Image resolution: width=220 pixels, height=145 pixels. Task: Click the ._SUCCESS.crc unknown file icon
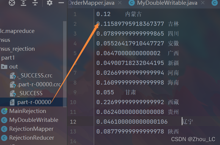point(13,76)
